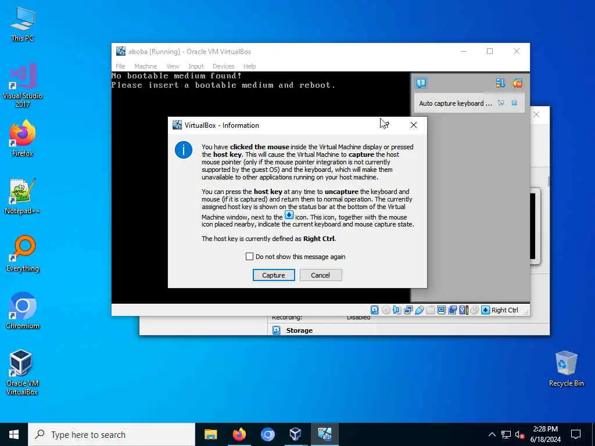Image resolution: width=595 pixels, height=446 pixels.
Task: Switch to Chromium on the taskbar
Action: pos(267,434)
